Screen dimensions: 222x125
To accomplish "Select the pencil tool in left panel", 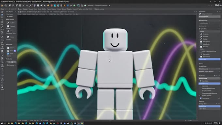I will coord(8,23).
